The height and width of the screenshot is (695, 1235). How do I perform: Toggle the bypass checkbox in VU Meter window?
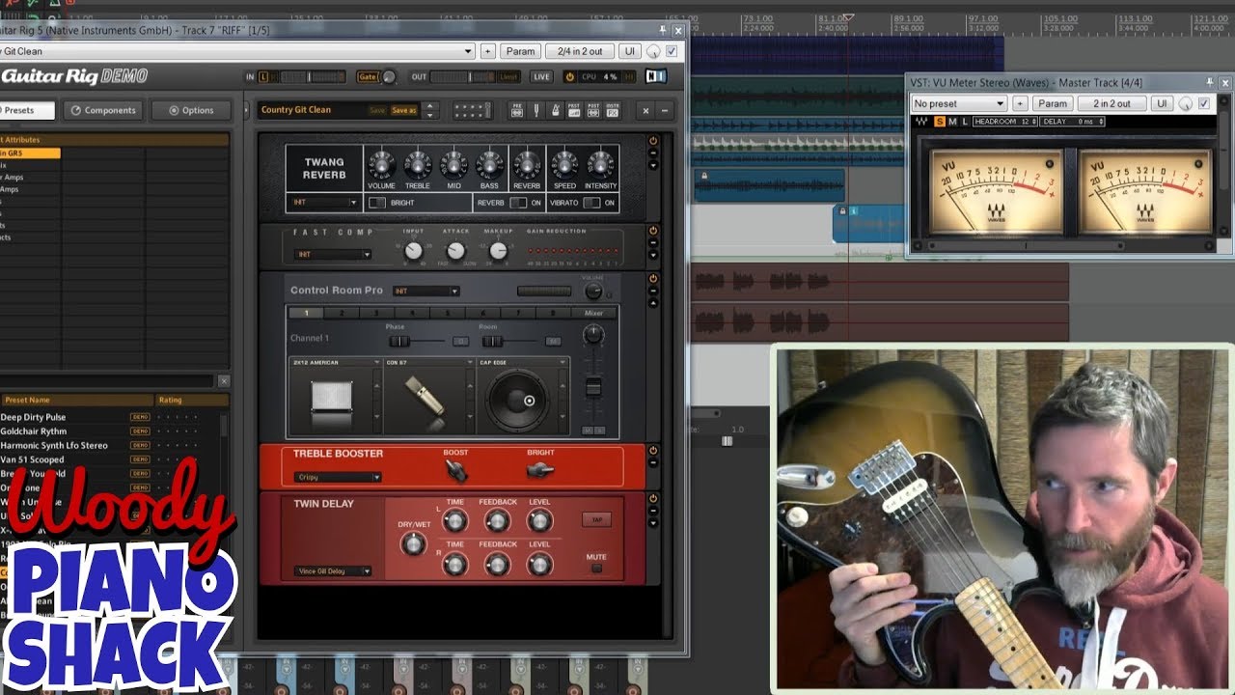point(1204,103)
